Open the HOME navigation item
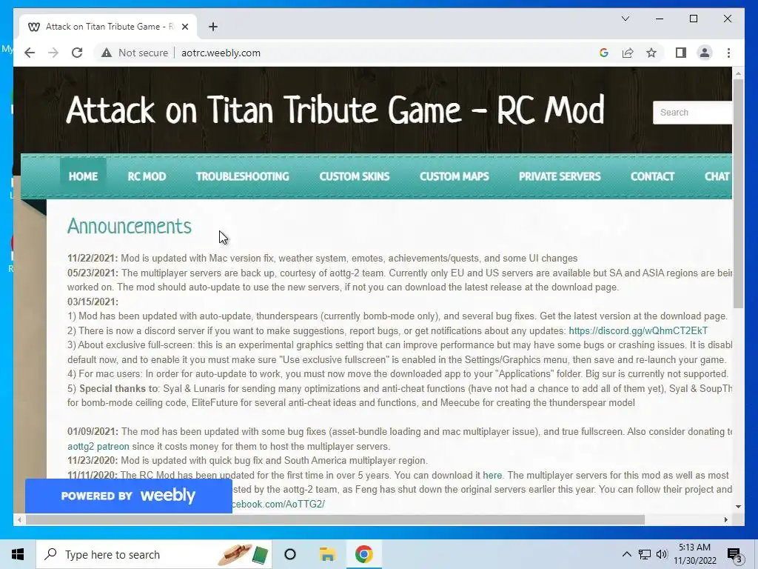Image resolution: width=758 pixels, height=569 pixels. pyautogui.click(x=83, y=176)
